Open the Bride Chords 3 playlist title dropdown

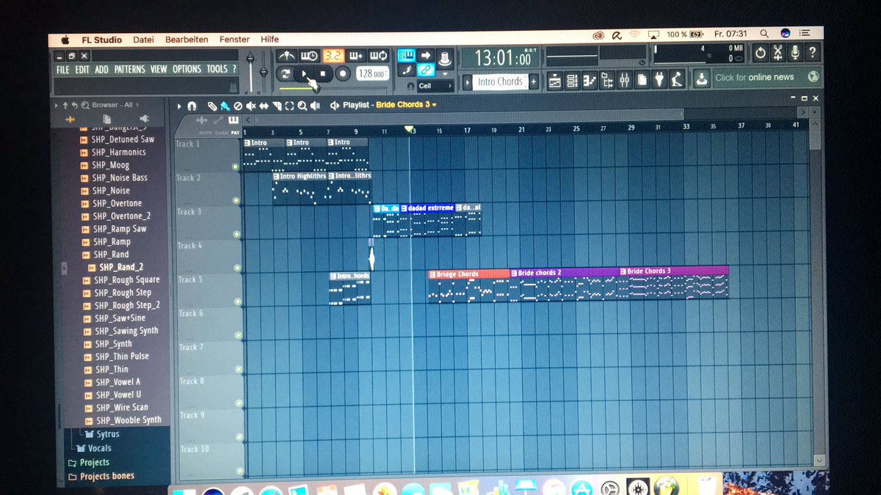(x=406, y=104)
